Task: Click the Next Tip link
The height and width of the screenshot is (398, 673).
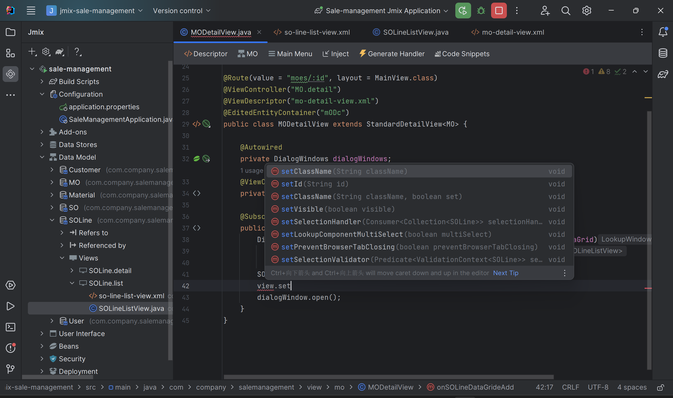Action: [x=506, y=273]
